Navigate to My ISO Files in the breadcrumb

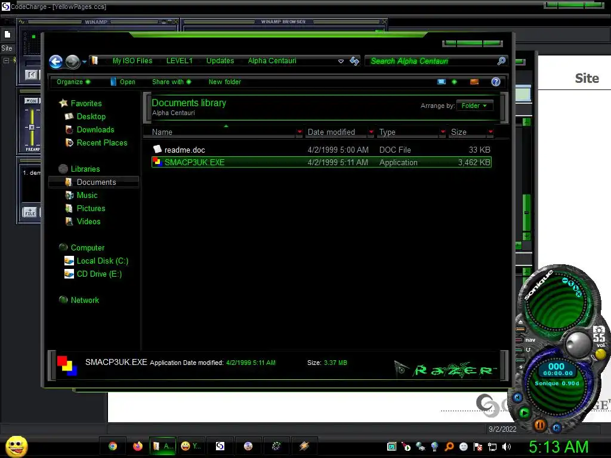[x=132, y=61]
